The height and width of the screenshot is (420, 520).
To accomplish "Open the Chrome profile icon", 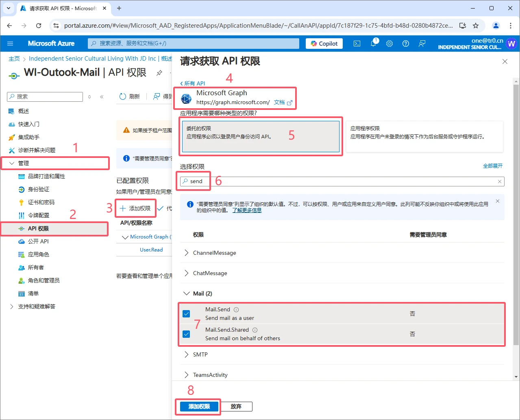I will (x=496, y=26).
